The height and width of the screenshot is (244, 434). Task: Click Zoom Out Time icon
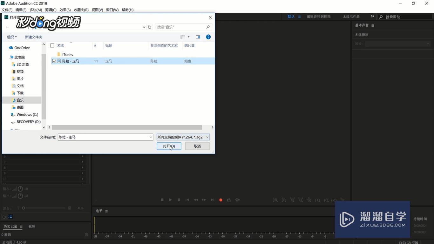(301, 200)
